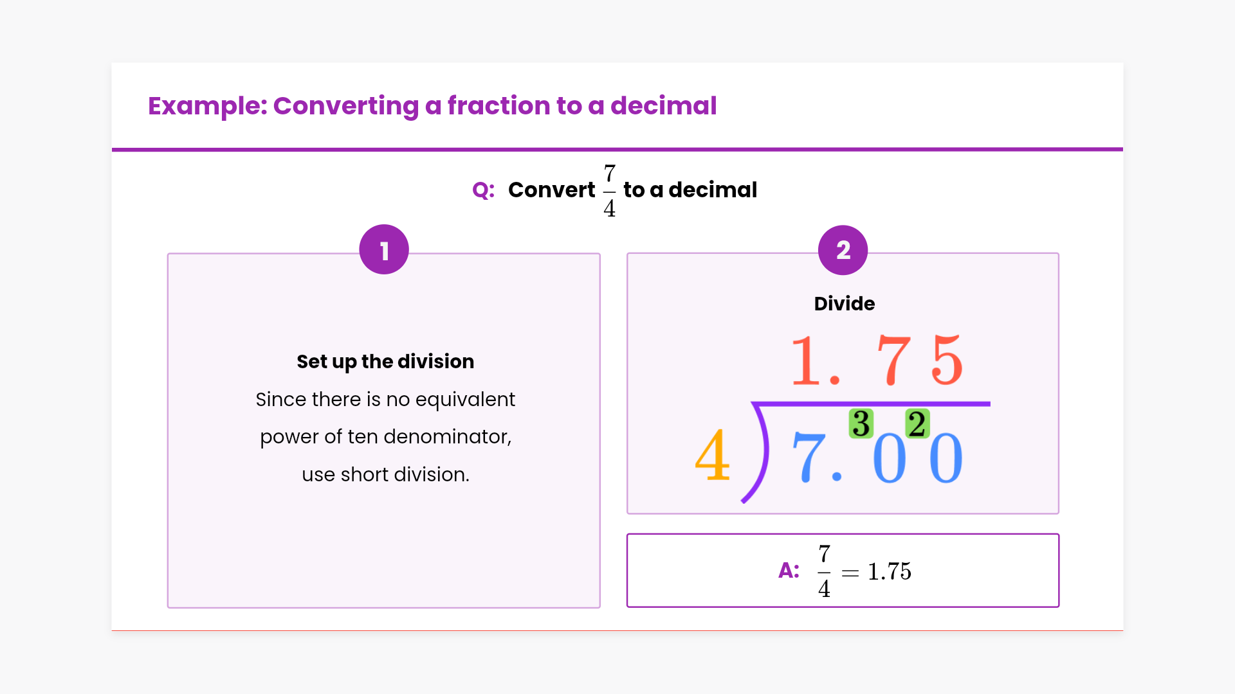Click the purple step 1 circle badge

pyautogui.click(x=384, y=250)
